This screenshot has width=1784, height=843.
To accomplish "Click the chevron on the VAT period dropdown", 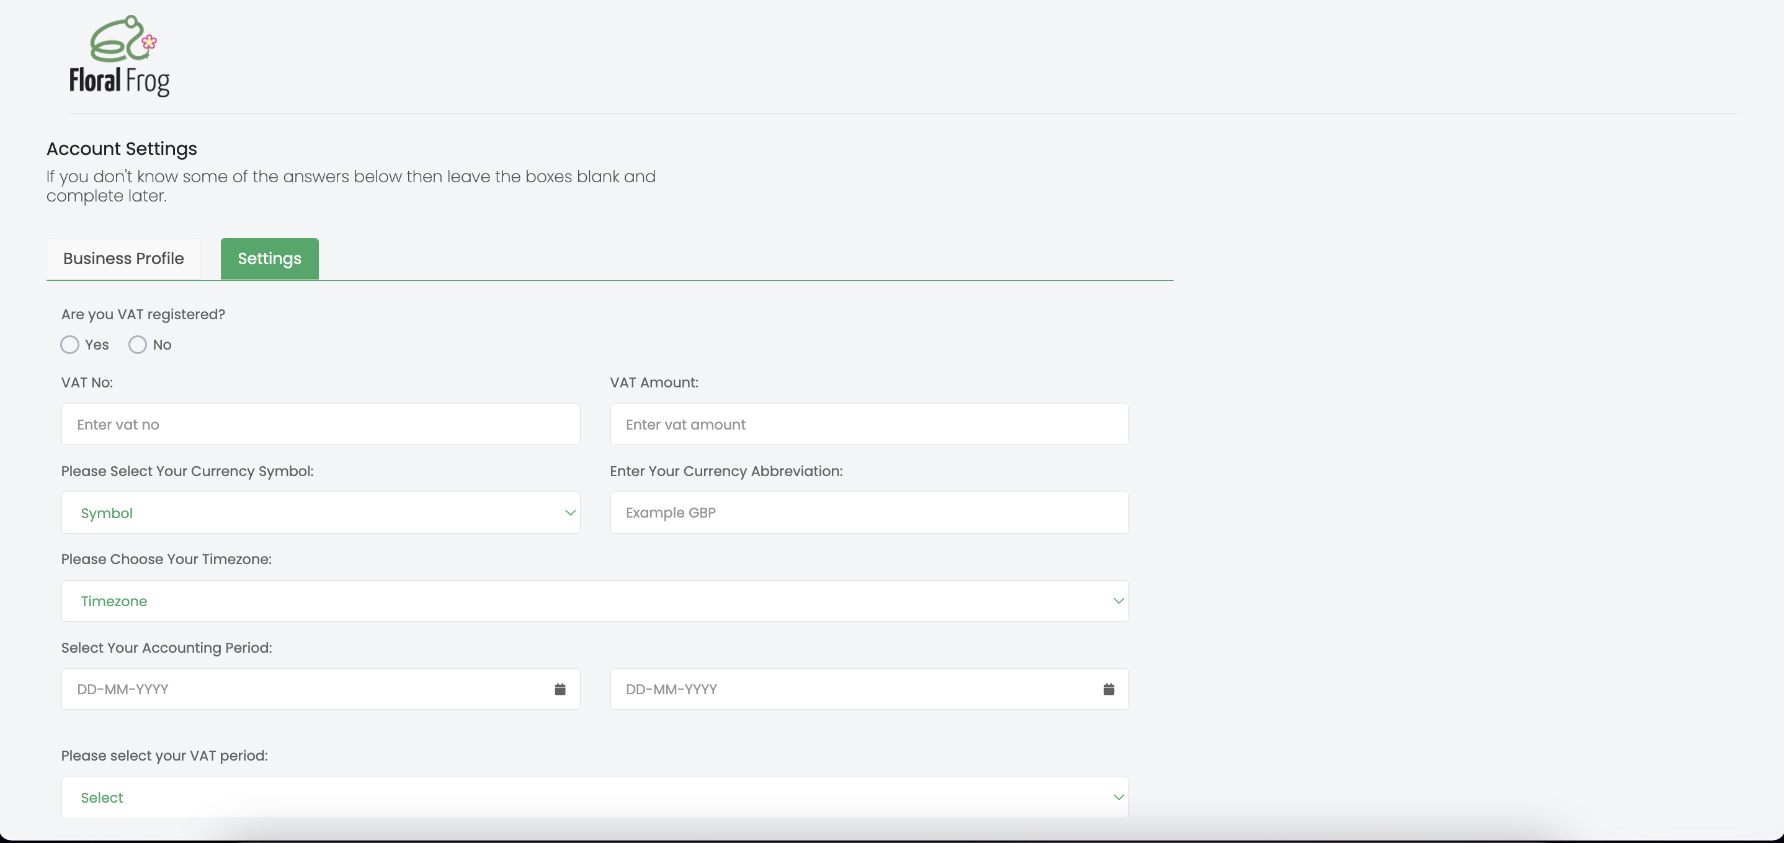I will point(1118,797).
